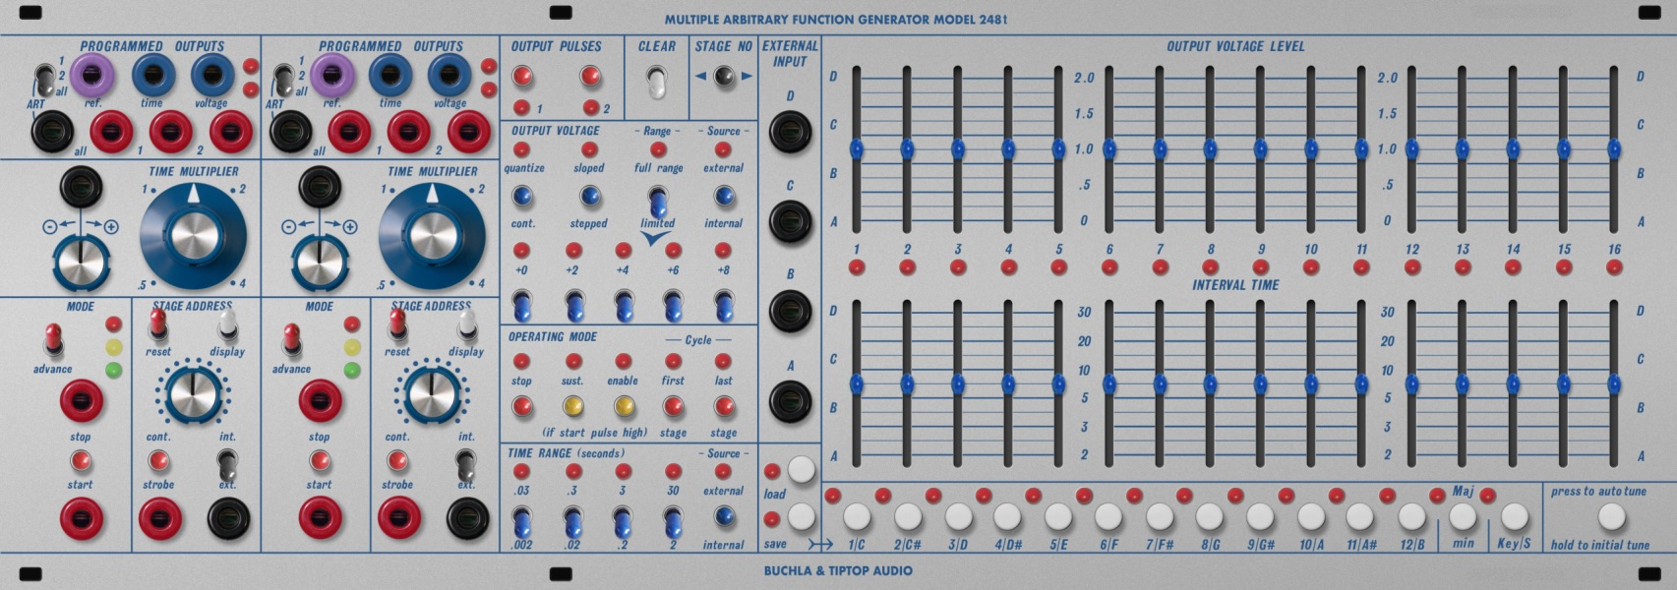Viewport: 1677px width, 590px height.
Task: Flip the left Mode advance switch
Action: [x=53, y=340]
